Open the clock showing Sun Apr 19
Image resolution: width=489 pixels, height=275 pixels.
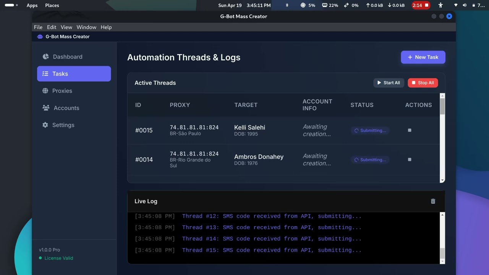[244, 5]
